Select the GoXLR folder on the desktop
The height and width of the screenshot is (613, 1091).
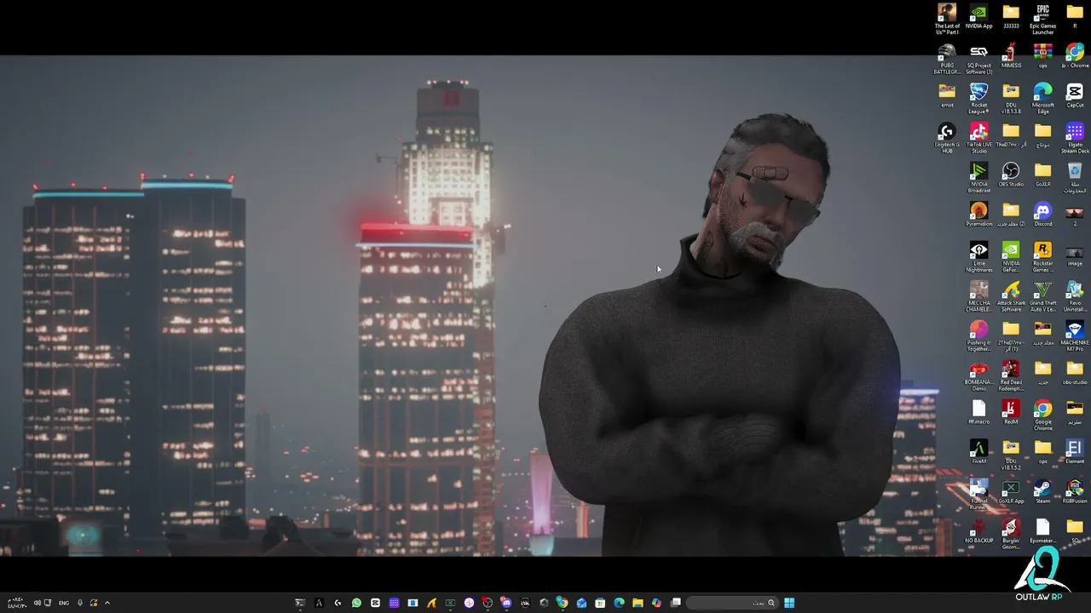click(x=1042, y=172)
